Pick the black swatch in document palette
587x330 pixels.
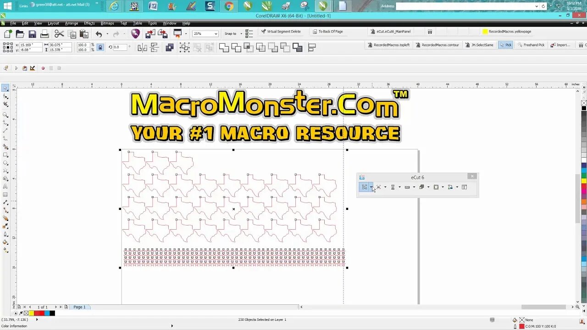pos(52,313)
